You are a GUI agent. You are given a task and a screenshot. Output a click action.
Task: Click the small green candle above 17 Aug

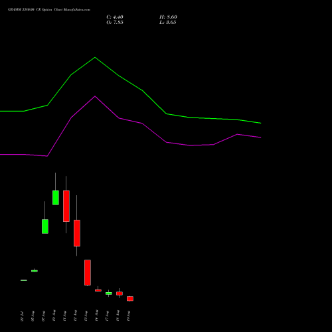[x=109, y=293]
